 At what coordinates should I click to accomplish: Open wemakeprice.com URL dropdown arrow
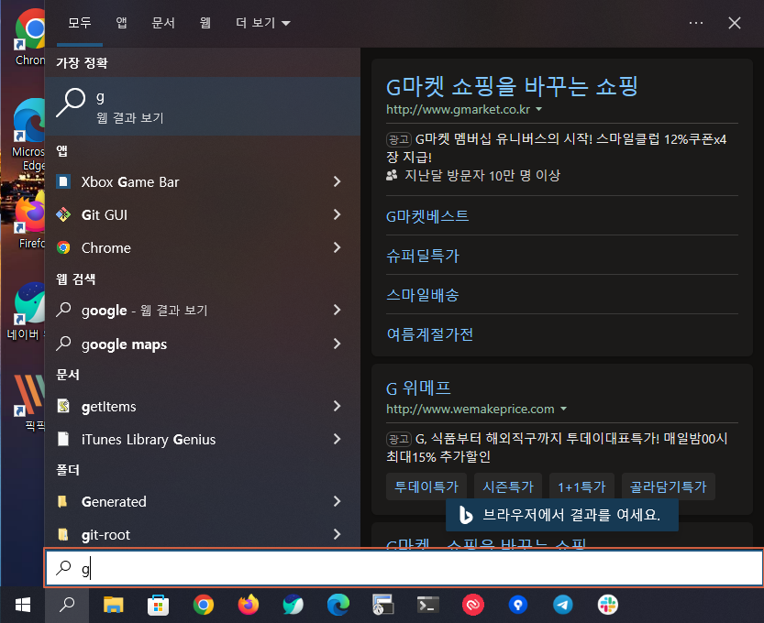tap(563, 409)
